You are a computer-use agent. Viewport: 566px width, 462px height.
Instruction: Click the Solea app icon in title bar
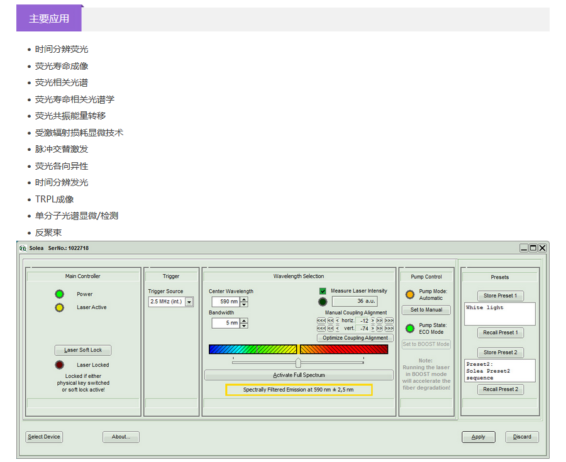23,248
